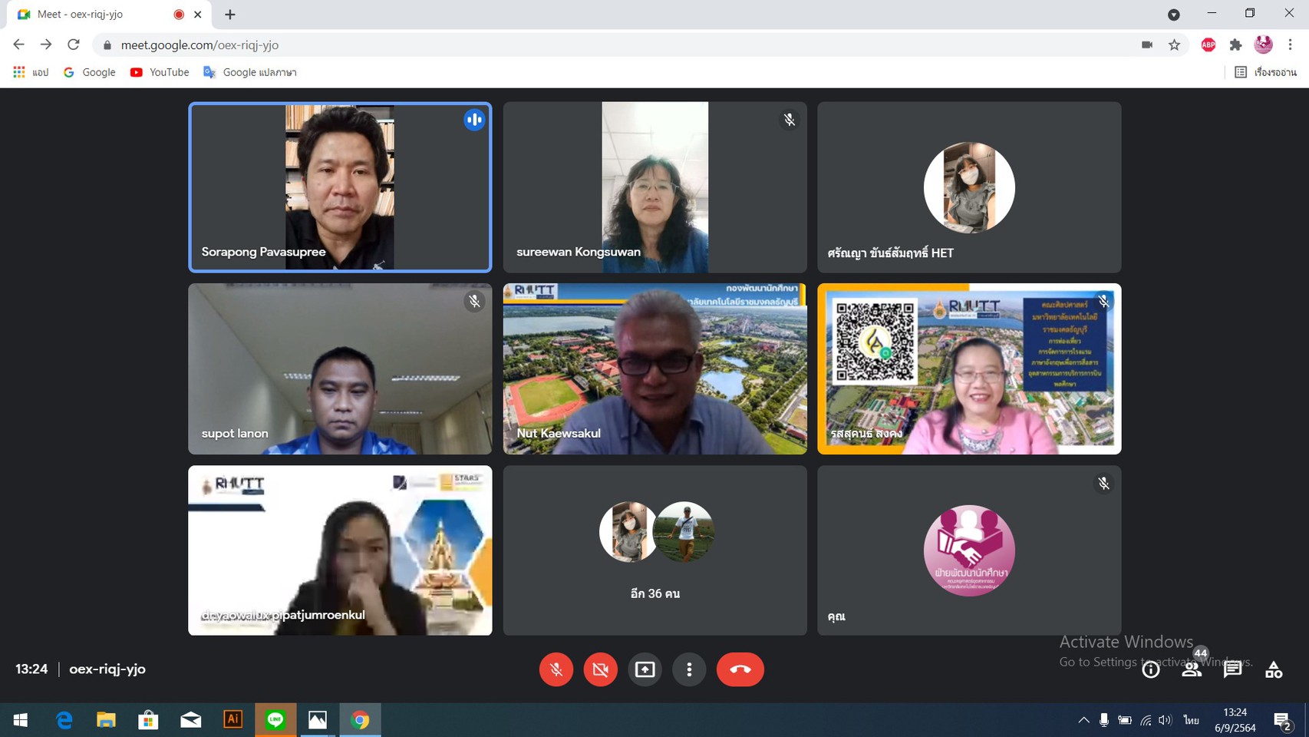Open Adobe Illustrator from the taskbar

232,720
